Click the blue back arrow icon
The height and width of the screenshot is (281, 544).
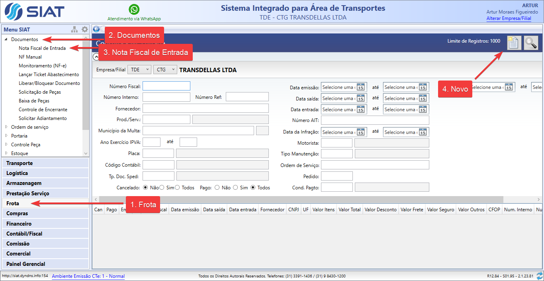(x=96, y=29)
